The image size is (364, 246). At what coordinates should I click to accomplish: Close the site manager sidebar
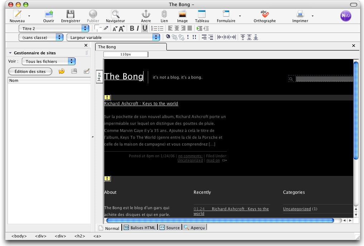(86, 45)
